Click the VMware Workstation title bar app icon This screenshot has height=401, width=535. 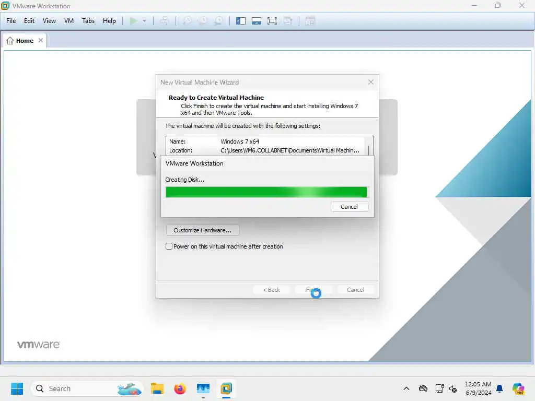point(5,6)
